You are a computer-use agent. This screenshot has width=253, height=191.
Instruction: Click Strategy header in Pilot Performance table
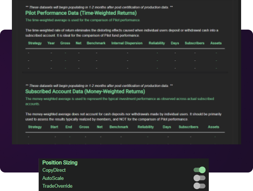click(x=35, y=43)
